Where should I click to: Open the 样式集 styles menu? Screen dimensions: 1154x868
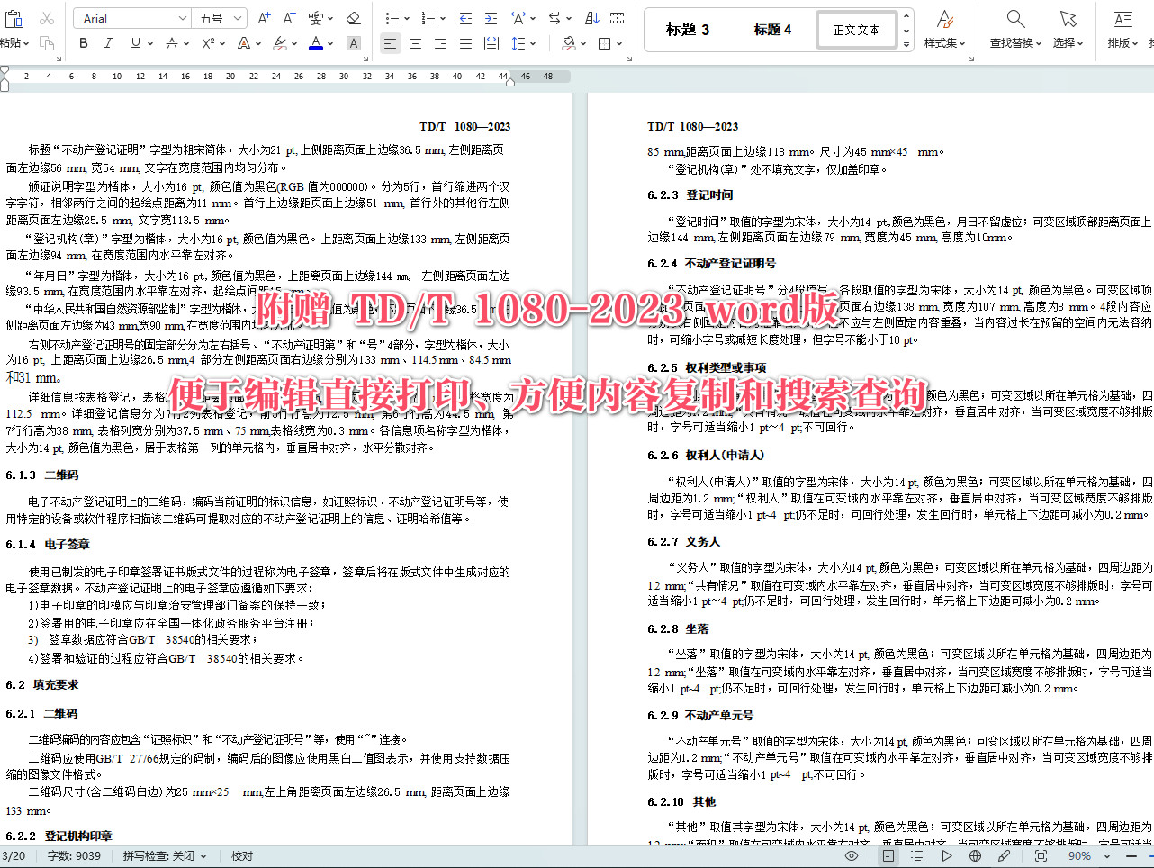(944, 27)
